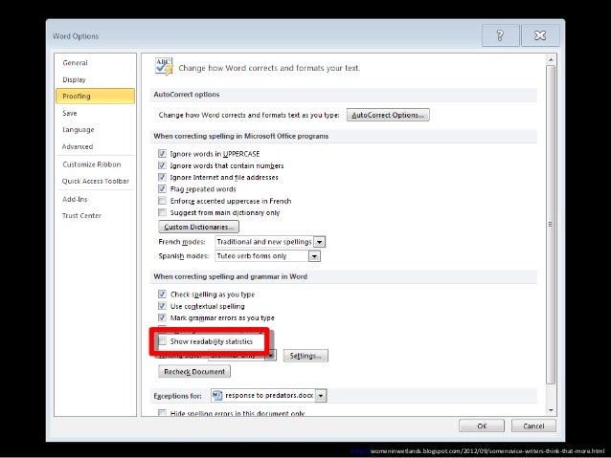This screenshot has height=458, width=611.
Task: Uncheck Ignore words in UPPERCASE
Action: [x=162, y=153]
